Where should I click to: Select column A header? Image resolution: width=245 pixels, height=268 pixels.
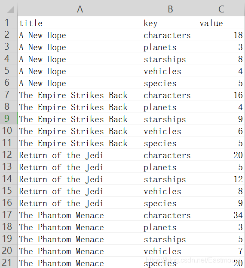click(x=80, y=9)
